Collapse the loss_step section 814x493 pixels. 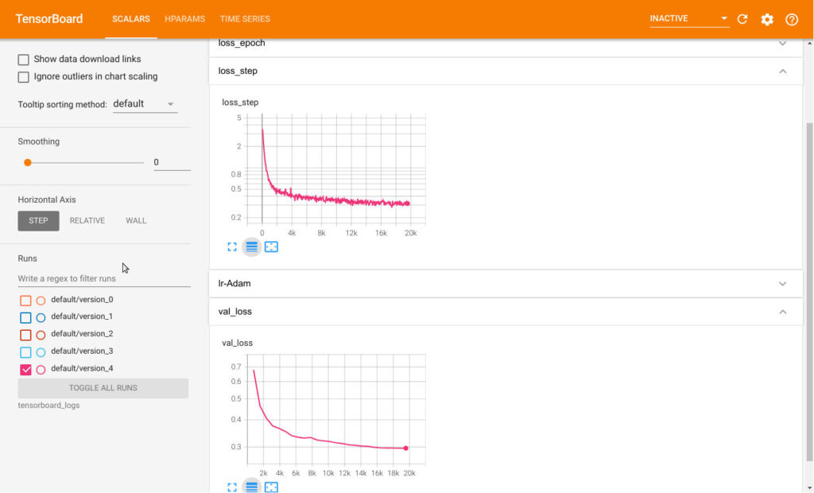pyautogui.click(x=506, y=71)
